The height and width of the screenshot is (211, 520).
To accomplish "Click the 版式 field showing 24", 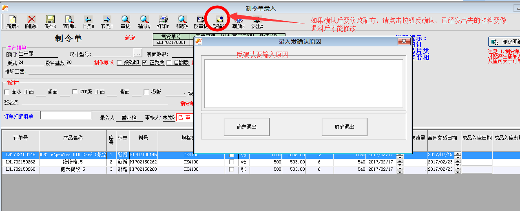I will (x=31, y=63).
